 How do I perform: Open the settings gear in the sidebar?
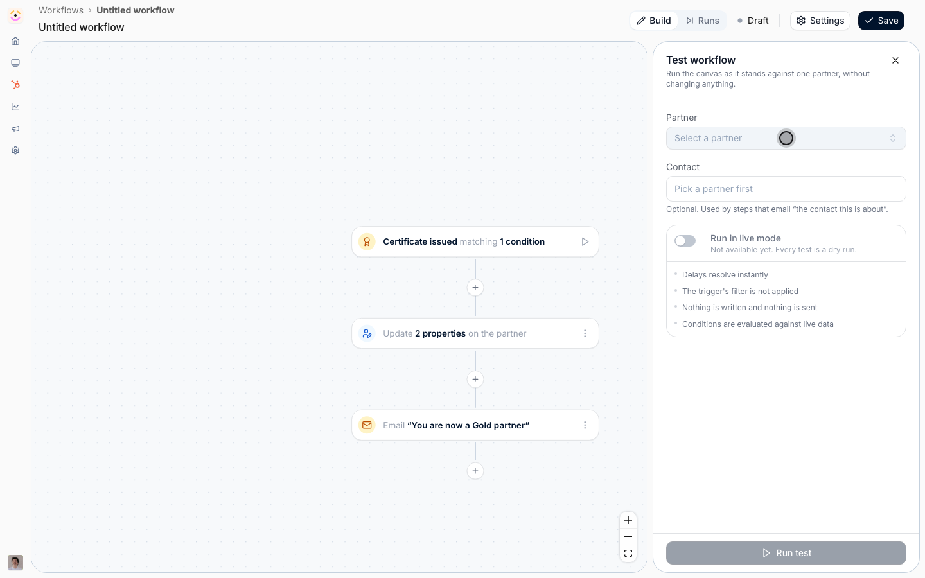tap(15, 150)
